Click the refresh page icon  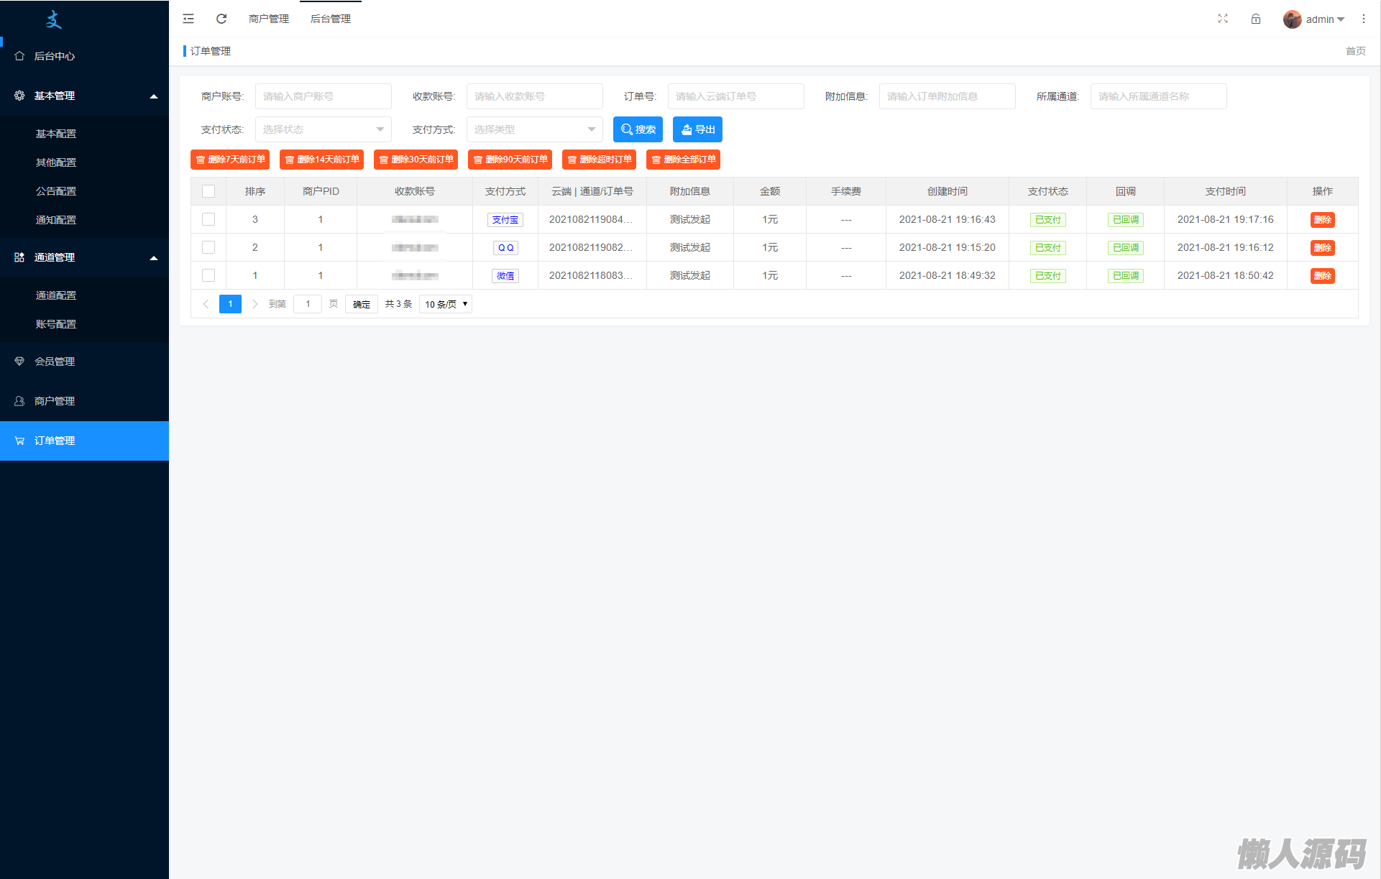(221, 19)
